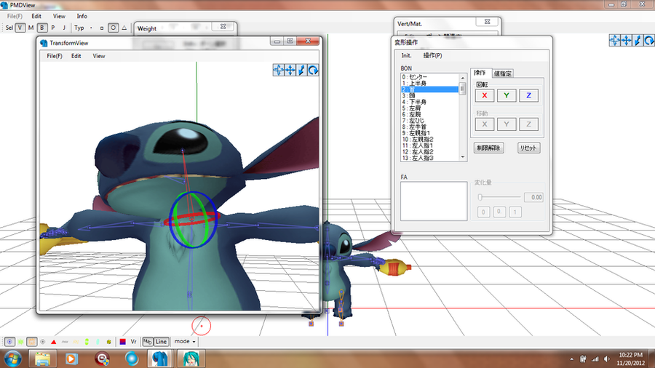Screen dimensions: 655x368
Task: Open the Windows Start menu
Action: pyautogui.click(x=13, y=359)
